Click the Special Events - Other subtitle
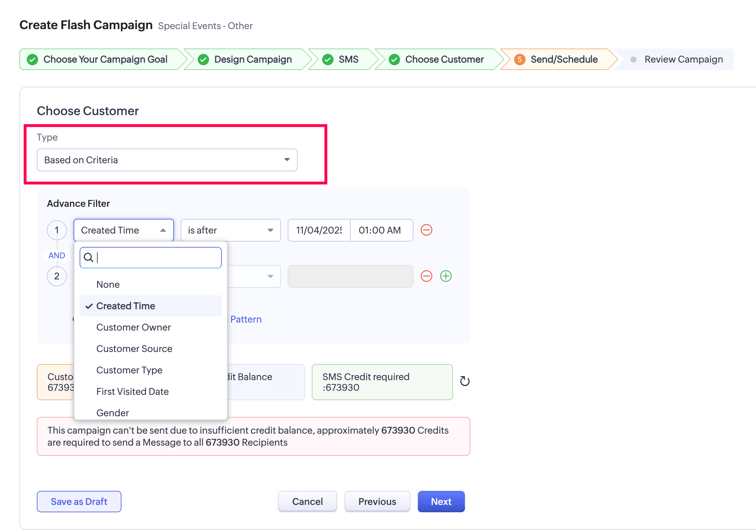This screenshot has height=530, width=756. [x=205, y=26]
